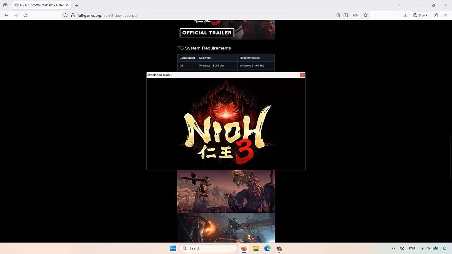Screen dimensions: 452x254
Task: Reload the current page
Action: pos(25,15)
